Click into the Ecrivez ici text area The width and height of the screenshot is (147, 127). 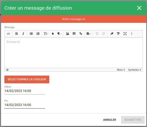pyautogui.click(x=74, y=53)
